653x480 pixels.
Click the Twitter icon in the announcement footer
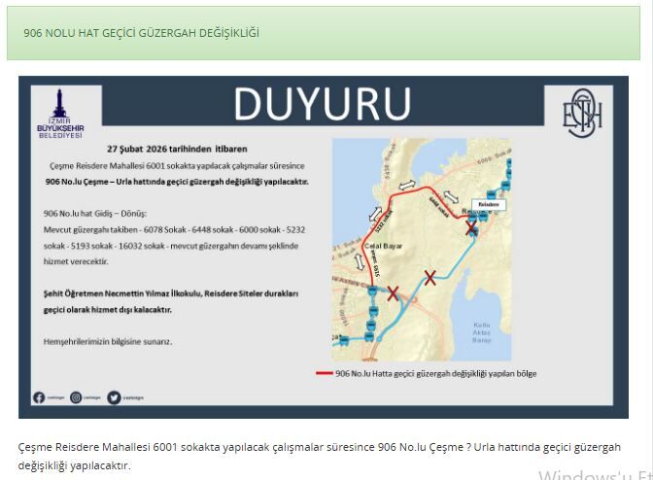114,397
